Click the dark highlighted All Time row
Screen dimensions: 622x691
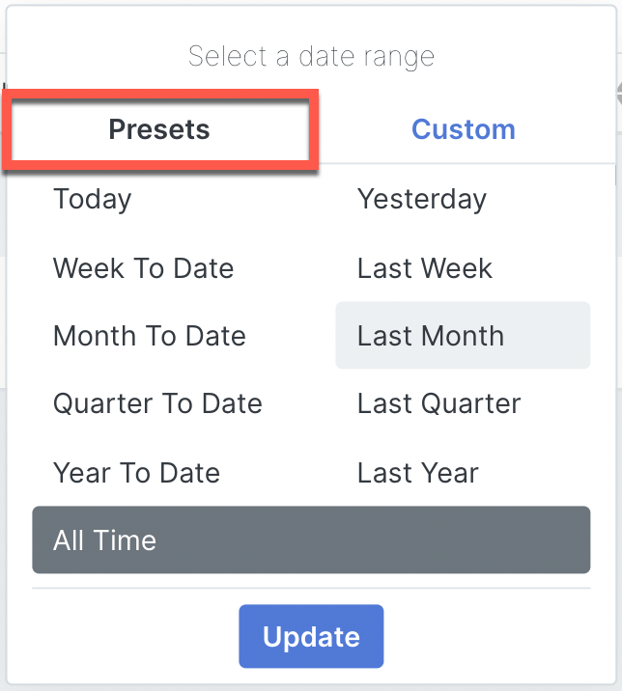[310, 540]
